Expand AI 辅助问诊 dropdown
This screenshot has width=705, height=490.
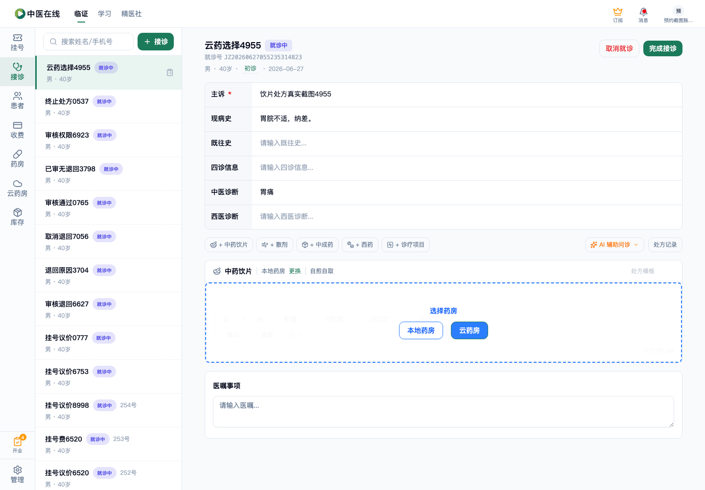tap(614, 245)
